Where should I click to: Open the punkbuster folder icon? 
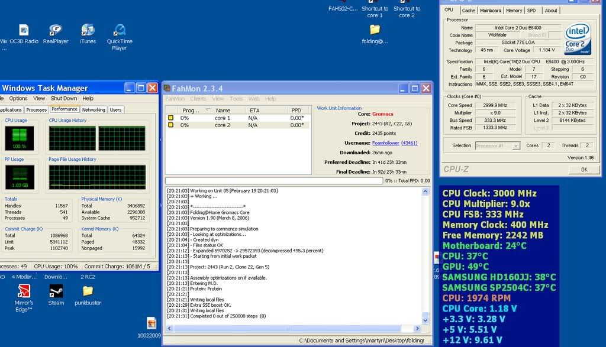88,295
